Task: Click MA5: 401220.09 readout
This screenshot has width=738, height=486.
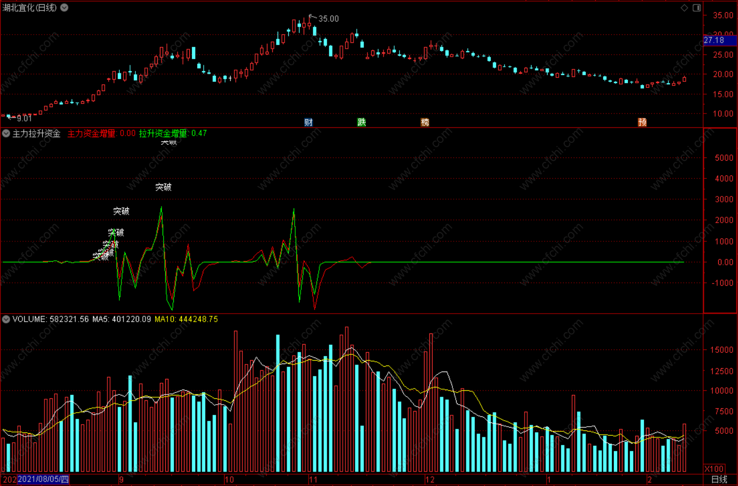Action: 121,319
